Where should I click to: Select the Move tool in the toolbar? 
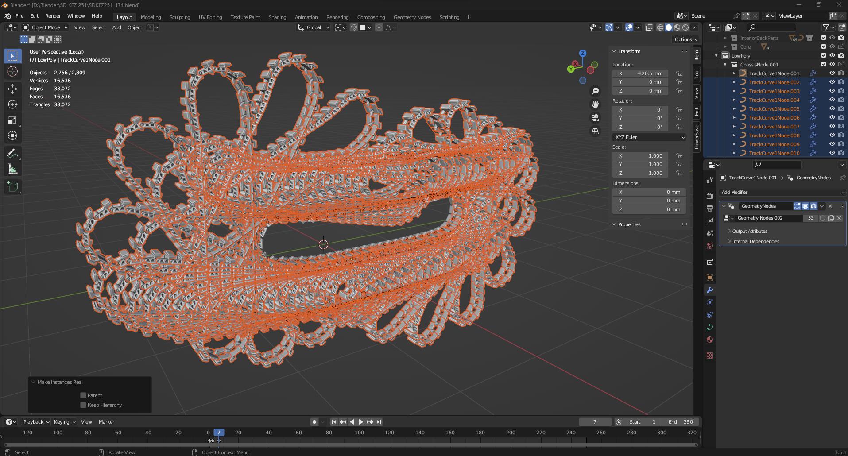(x=12, y=89)
